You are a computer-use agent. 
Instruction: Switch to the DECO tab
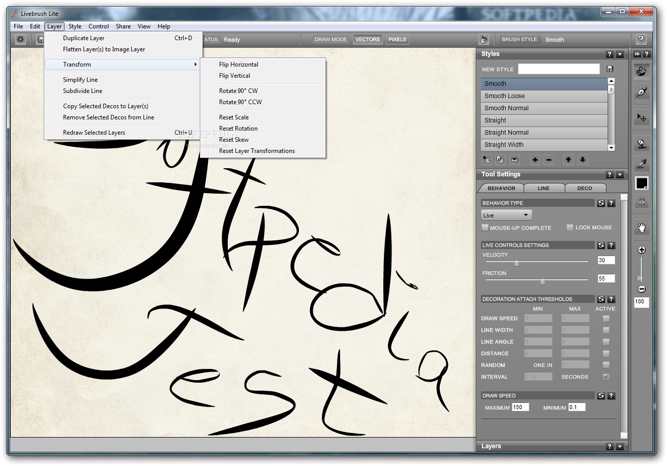(x=585, y=188)
